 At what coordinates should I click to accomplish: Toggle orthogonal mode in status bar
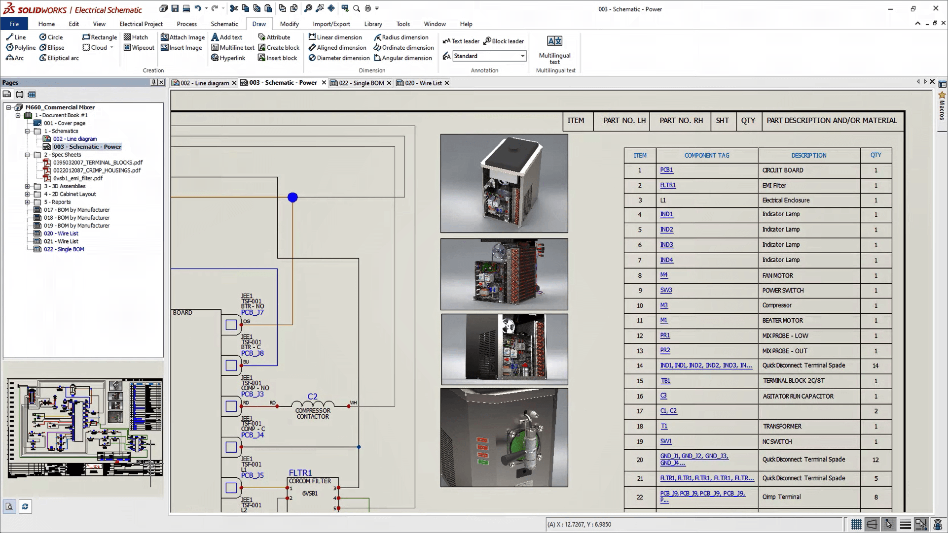(x=872, y=524)
